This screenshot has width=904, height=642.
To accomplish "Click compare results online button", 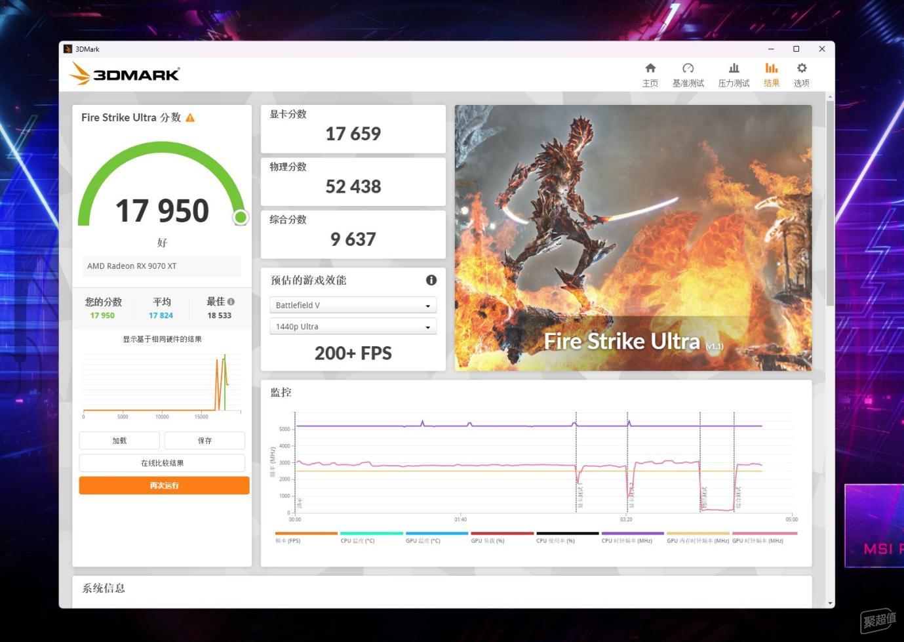I will (162, 463).
